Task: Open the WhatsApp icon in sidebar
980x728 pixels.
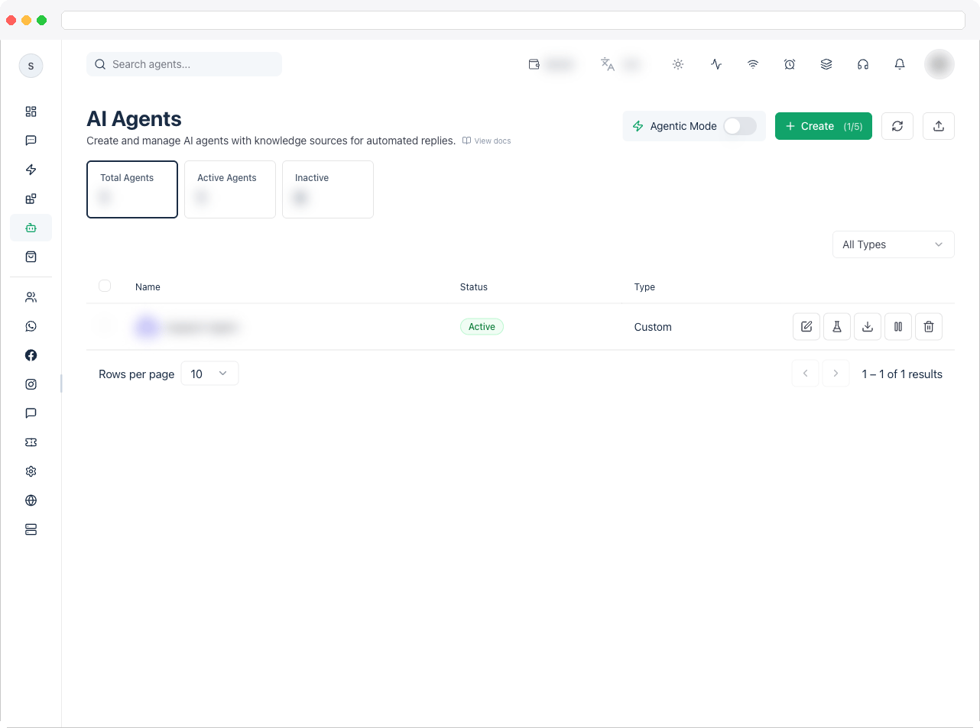Action: tap(31, 326)
